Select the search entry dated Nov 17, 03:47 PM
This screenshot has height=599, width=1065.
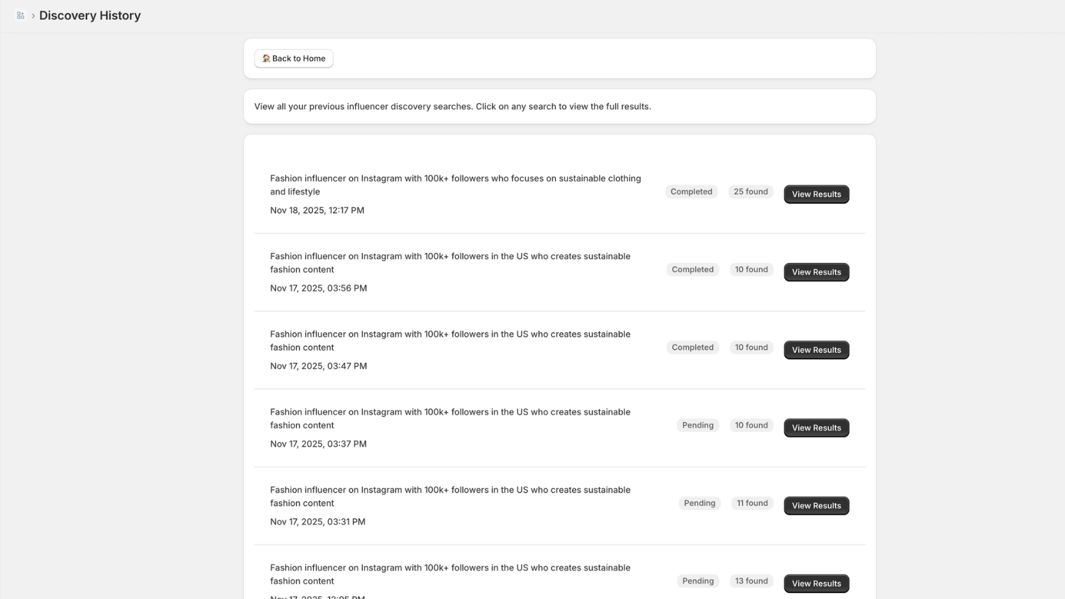450,341
